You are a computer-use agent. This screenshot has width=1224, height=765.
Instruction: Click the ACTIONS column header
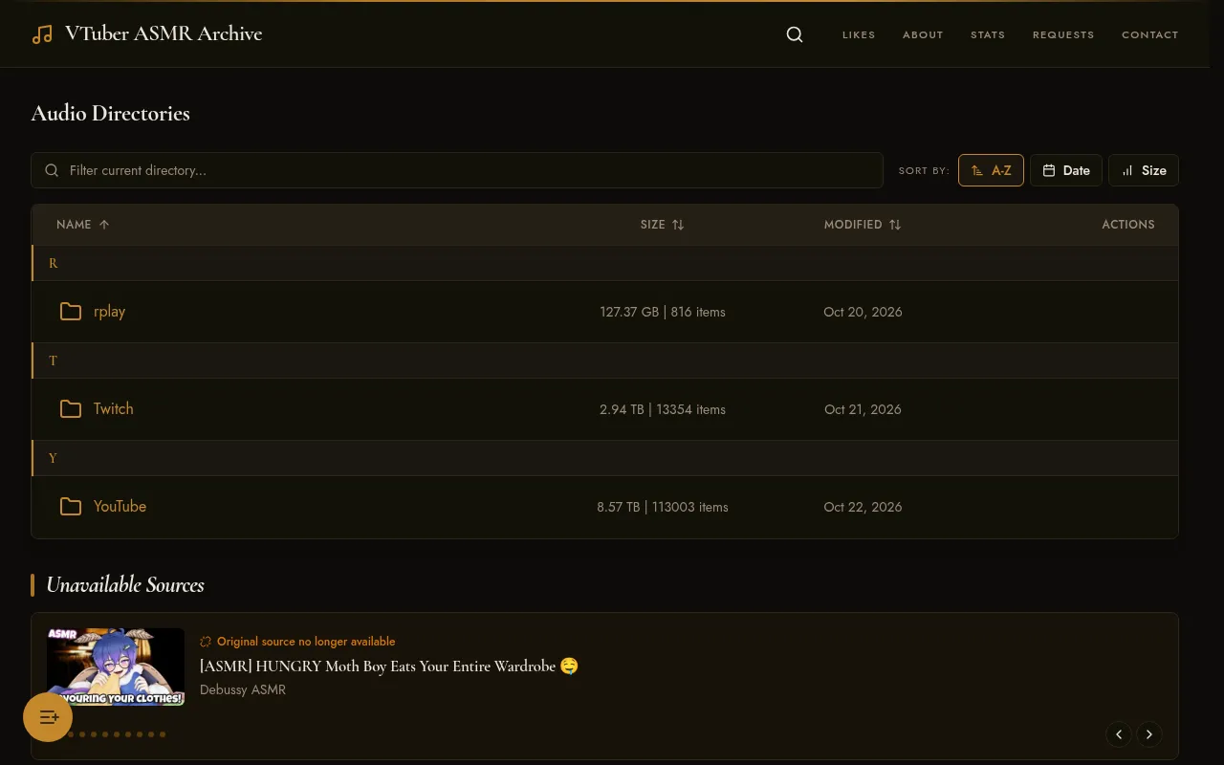click(x=1128, y=225)
